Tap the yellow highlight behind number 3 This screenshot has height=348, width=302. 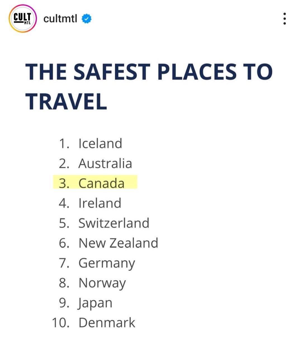[x=95, y=182]
